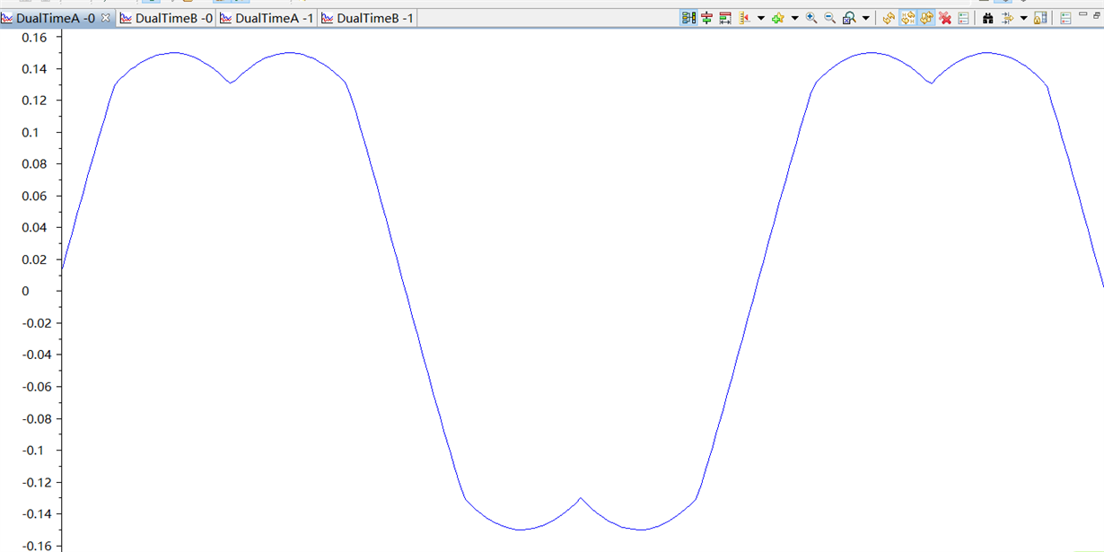Minimize the graph view panel

[x=1082, y=14]
